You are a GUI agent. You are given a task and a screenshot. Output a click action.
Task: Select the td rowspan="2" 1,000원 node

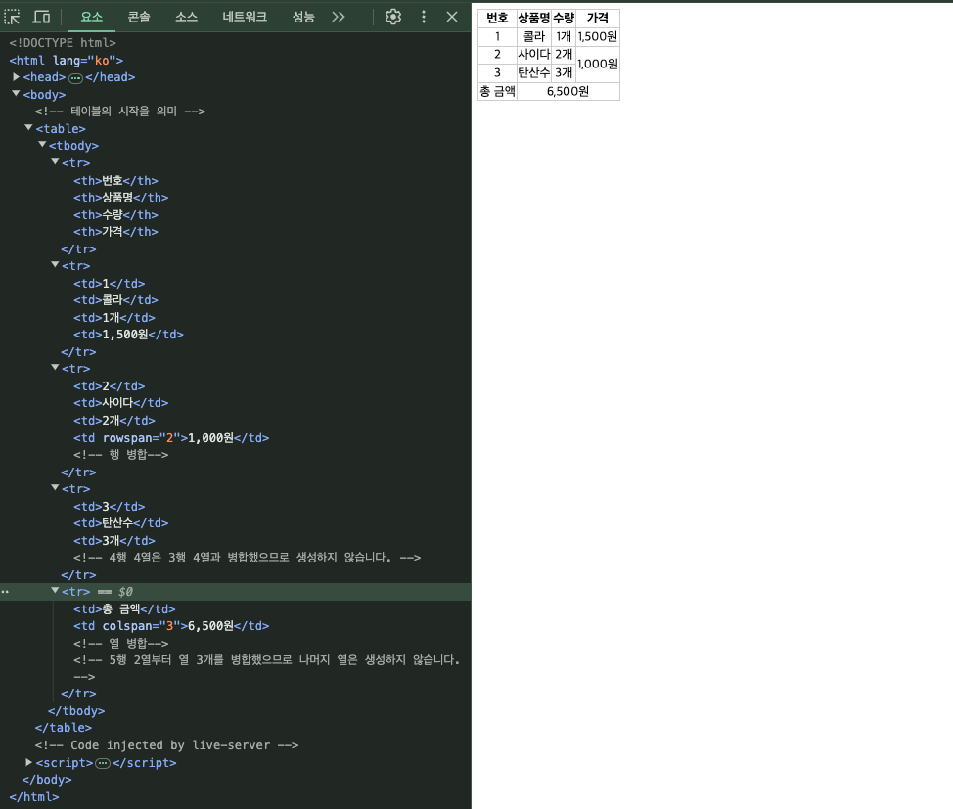(x=171, y=437)
